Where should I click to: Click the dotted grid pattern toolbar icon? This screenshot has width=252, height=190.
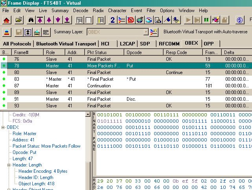(46, 32)
